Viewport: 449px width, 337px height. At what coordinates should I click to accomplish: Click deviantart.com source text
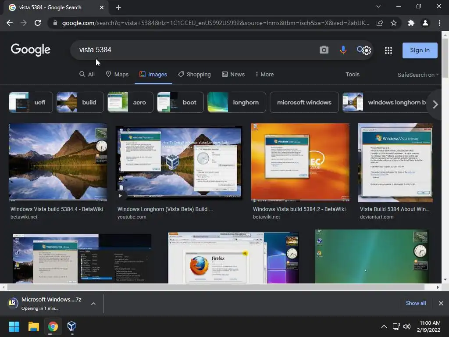377,217
